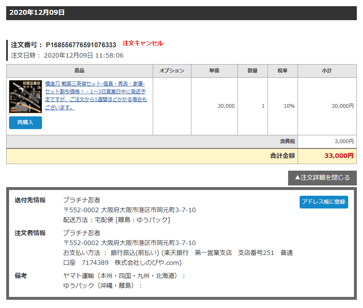Click the 送付先情報 section label
This screenshot has width=363, height=308.
30,200
